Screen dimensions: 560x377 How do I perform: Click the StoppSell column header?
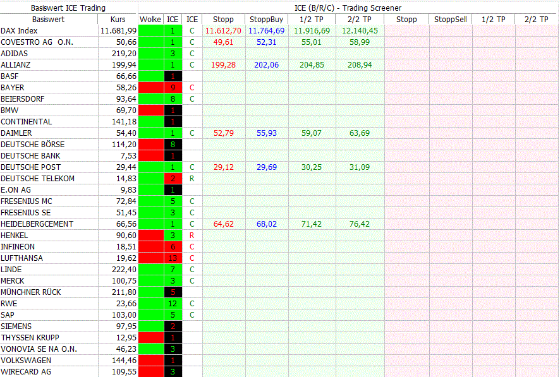point(451,19)
